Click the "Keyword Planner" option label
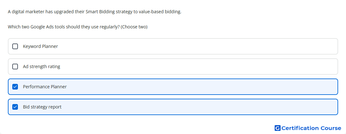This screenshot has height=134, width=346. [40, 46]
